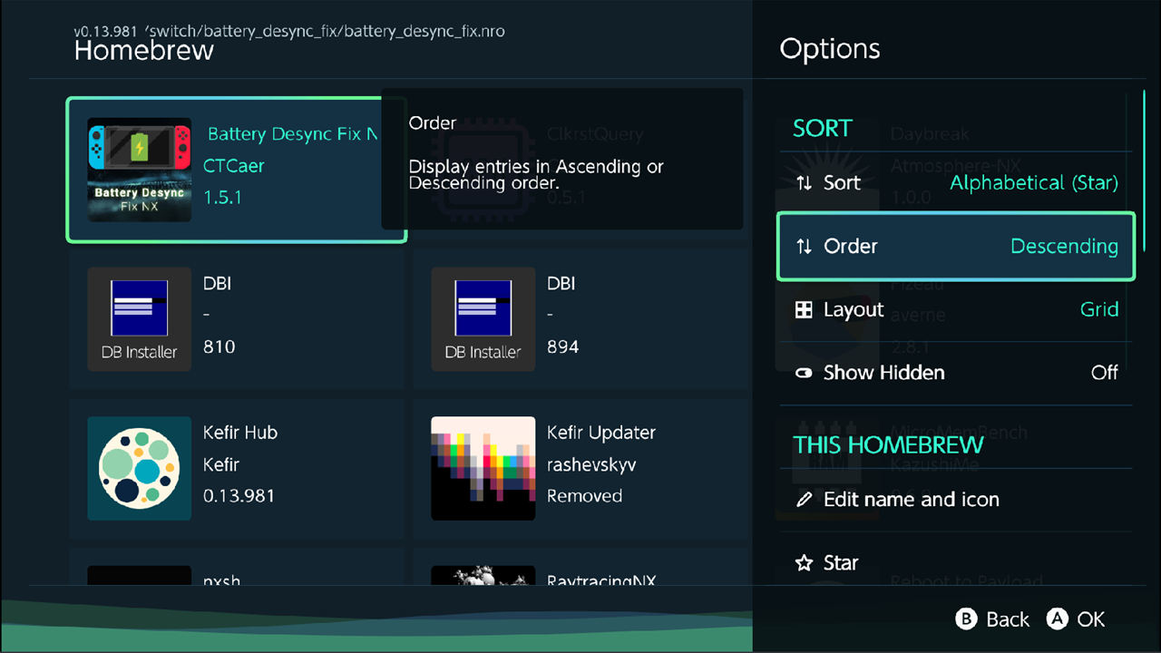Click the sort arrows icon beside Sort
1161x653 pixels.
[x=804, y=183]
